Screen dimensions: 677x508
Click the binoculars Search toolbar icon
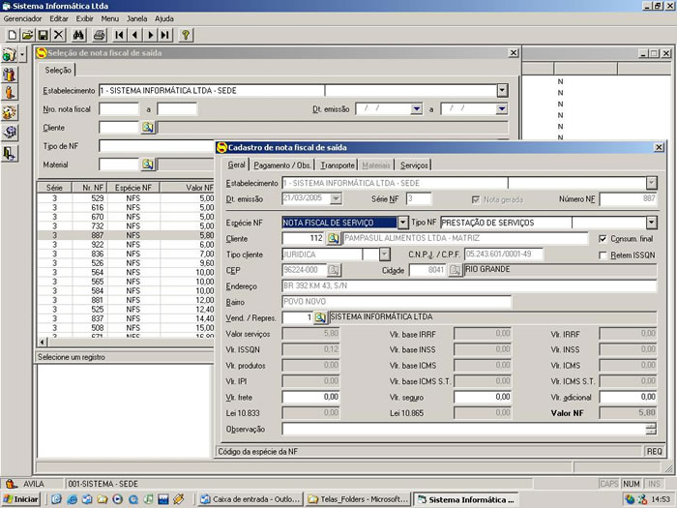[x=78, y=35]
